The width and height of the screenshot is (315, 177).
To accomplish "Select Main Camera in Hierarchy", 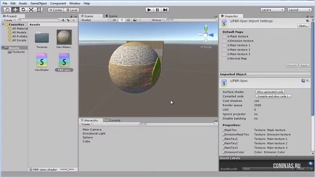I will pos(92,130).
